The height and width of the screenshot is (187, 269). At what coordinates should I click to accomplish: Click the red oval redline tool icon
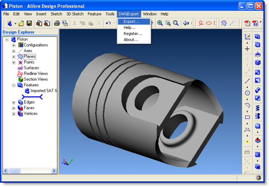(209, 23)
